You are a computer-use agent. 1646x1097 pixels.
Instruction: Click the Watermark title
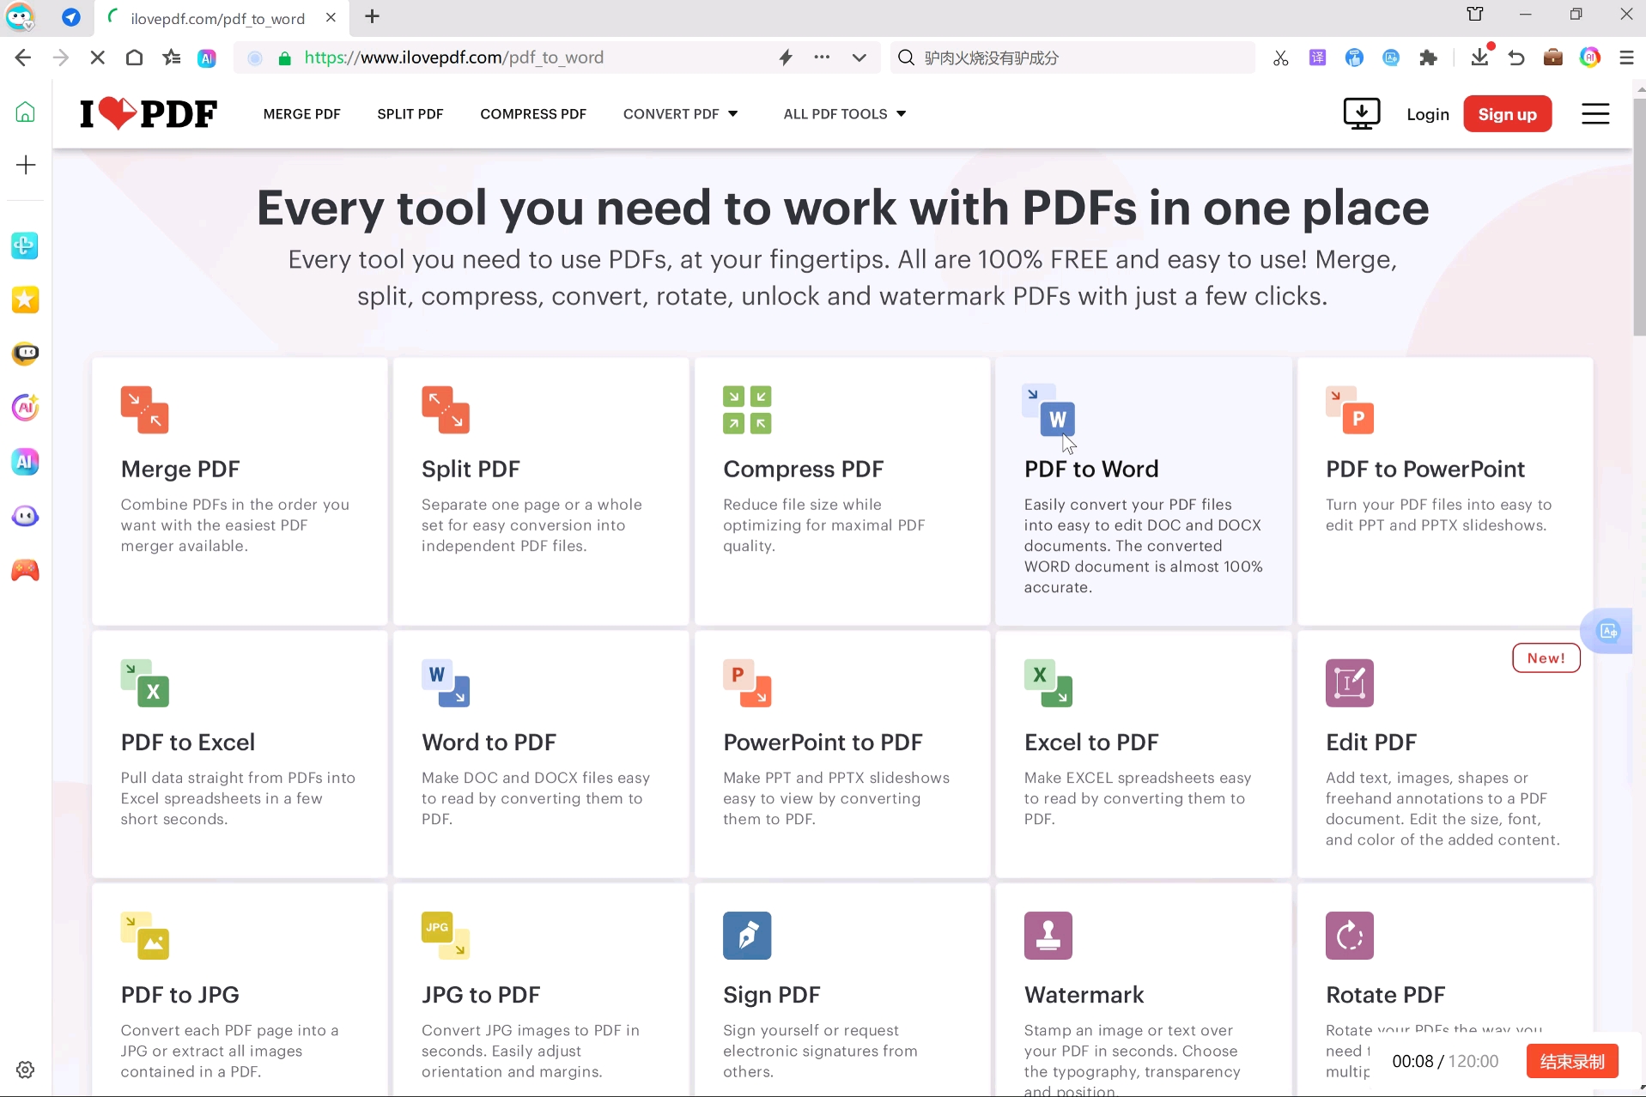(1084, 995)
